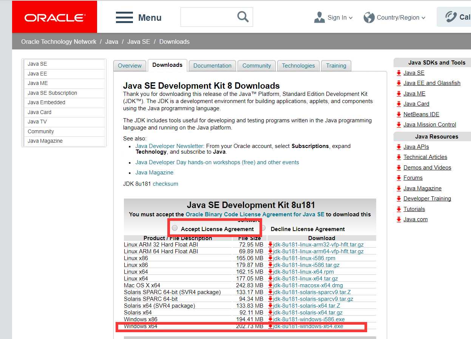The image size is (471, 339).
Task: Download jdk-8u181-linux-arm64-vfp-hflt.tar.gz
Action: (x=318, y=251)
